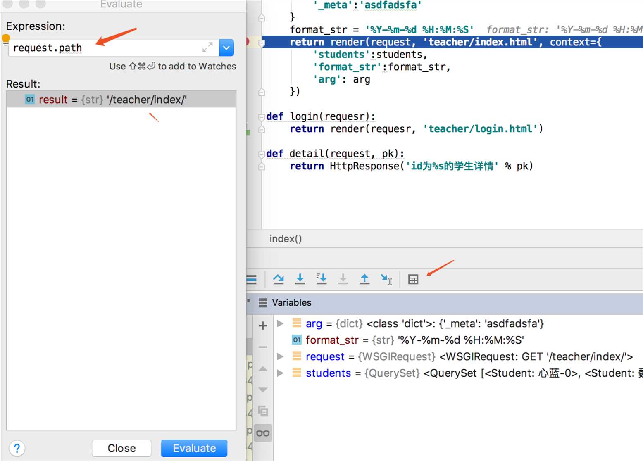The image size is (643, 461).
Task: Click the def login(requesr) line
Action: pyautogui.click(x=321, y=116)
